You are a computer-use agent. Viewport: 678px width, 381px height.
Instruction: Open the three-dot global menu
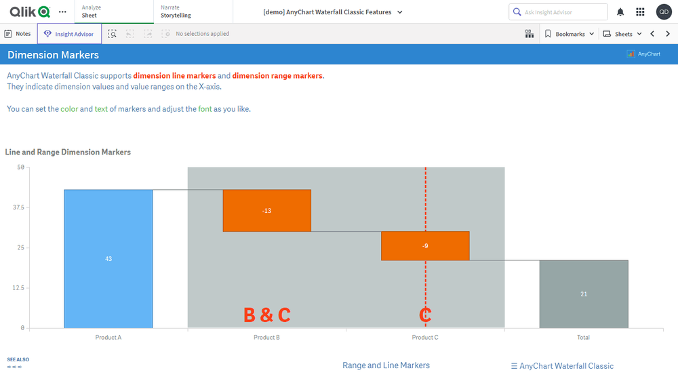point(63,12)
